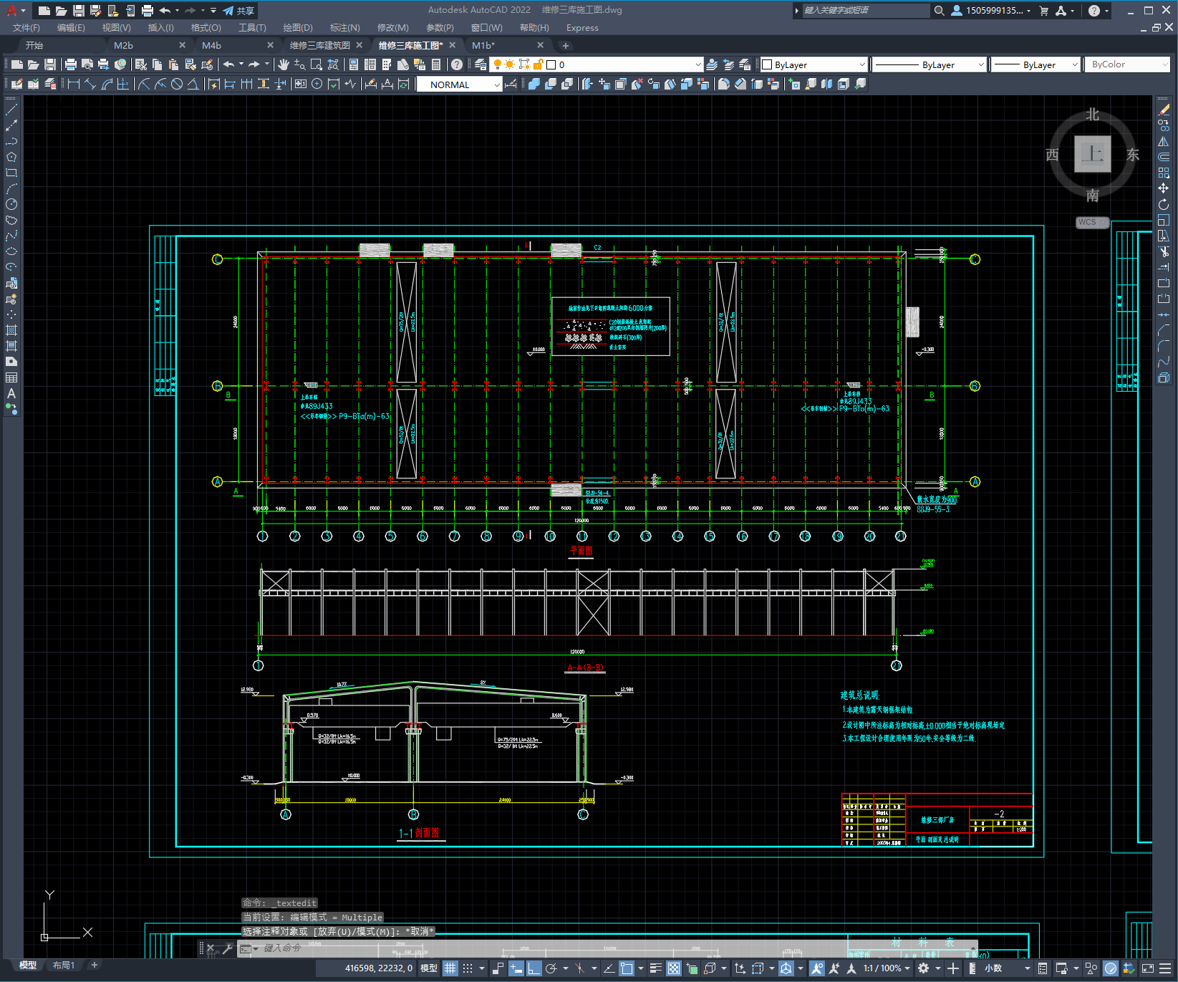Toggle snap mode in status bar
The width and height of the screenshot is (1178, 982).
[x=468, y=968]
